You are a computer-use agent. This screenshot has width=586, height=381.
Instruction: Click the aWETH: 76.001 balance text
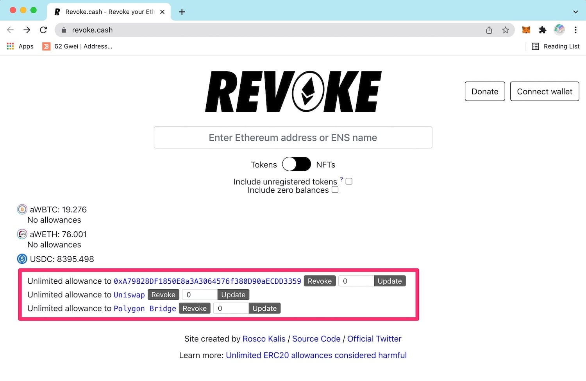(58, 234)
